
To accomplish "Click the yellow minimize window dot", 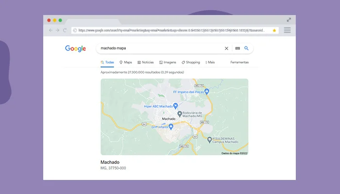I will (54, 20).
